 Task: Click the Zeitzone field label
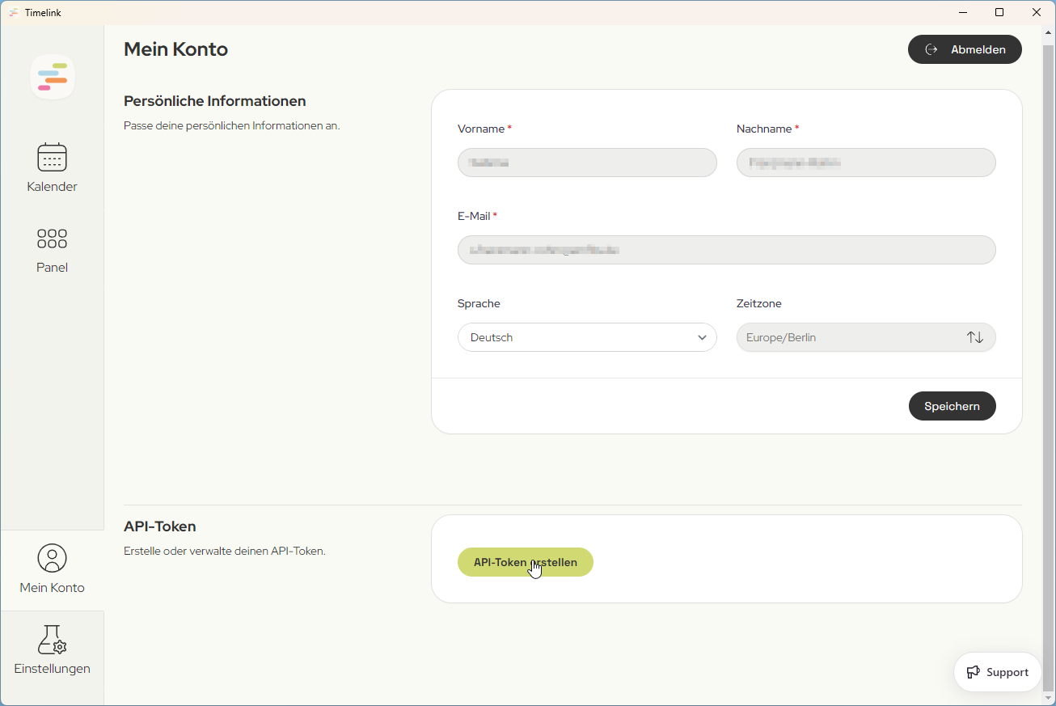tap(759, 303)
